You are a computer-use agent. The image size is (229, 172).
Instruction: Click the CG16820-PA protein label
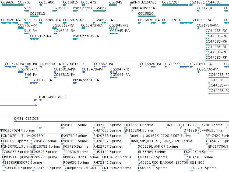151,64
